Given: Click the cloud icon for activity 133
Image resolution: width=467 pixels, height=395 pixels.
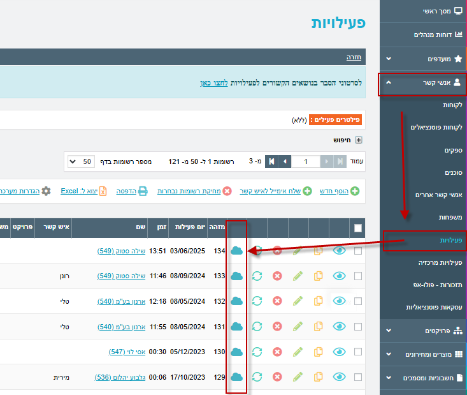Looking at the screenshot, I should point(237,276).
